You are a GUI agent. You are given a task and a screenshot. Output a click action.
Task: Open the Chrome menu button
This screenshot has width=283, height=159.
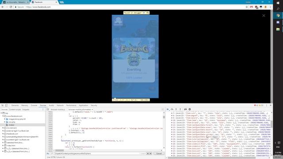tap(270, 7)
